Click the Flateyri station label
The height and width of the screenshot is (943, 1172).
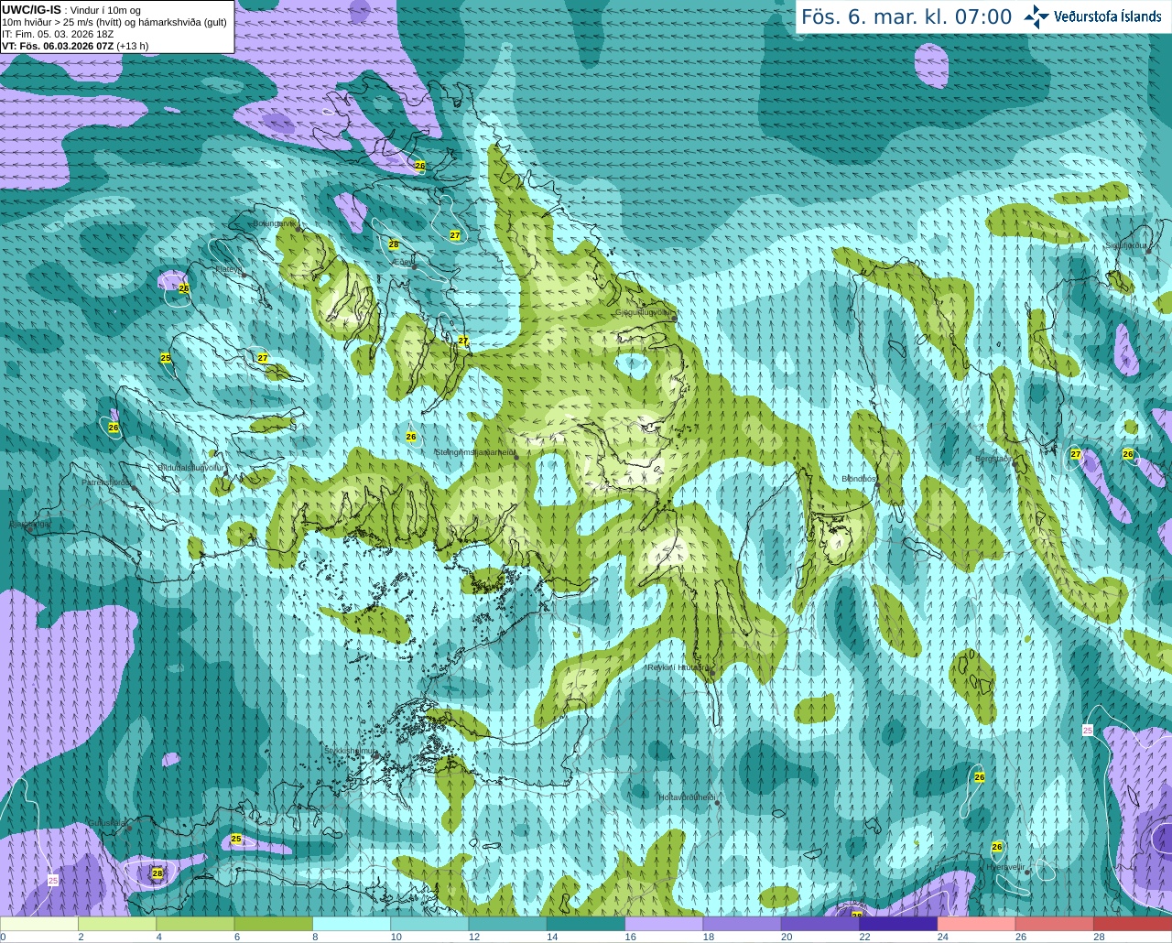click(228, 269)
